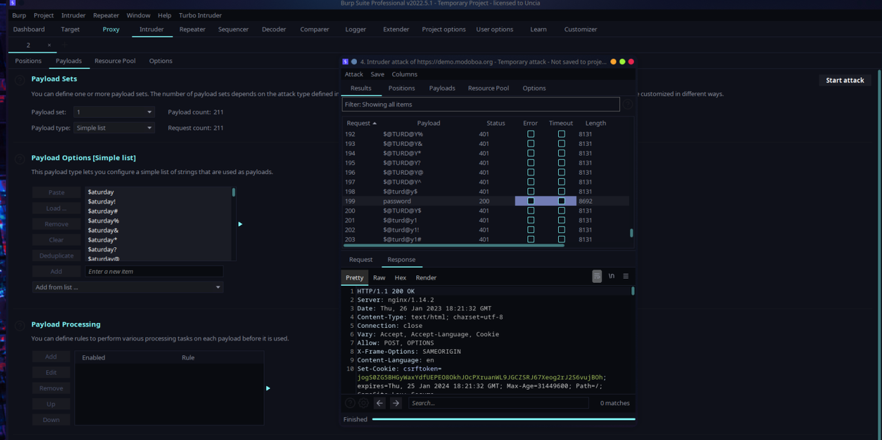
Task: Click Clear button for payload list
Action: coord(57,240)
